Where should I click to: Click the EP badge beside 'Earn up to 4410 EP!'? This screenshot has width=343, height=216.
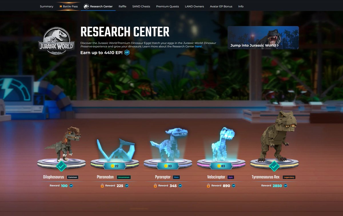127,53
